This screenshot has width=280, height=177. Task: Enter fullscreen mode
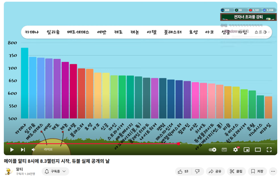tap(269, 150)
